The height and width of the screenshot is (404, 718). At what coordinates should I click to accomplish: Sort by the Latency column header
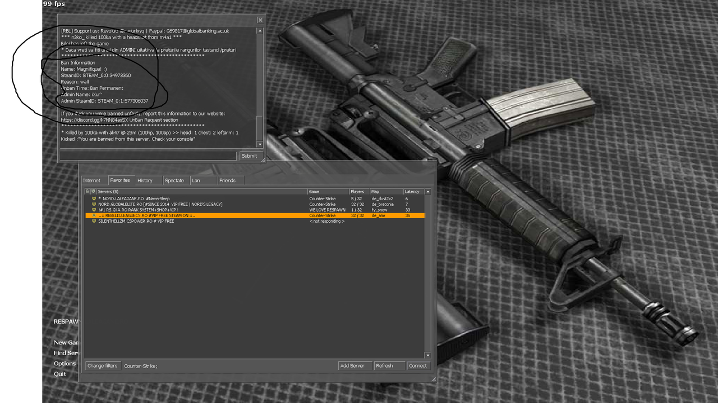[x=413, y=191]
